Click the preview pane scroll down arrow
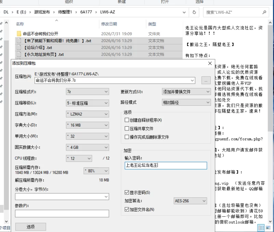Screen dimensions: 274x232 pos(270,222)
